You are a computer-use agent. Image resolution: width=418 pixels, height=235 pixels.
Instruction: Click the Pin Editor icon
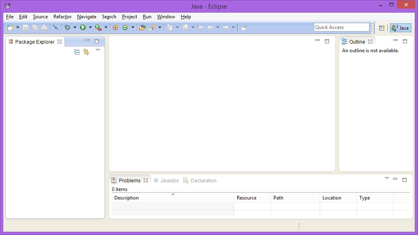tap(244, 27)
